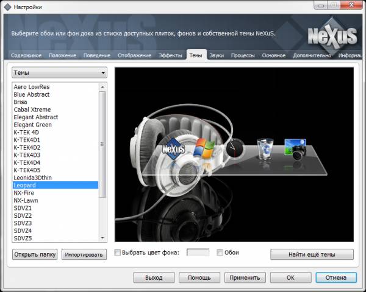Open the Отображение tab

coord(134,55)
